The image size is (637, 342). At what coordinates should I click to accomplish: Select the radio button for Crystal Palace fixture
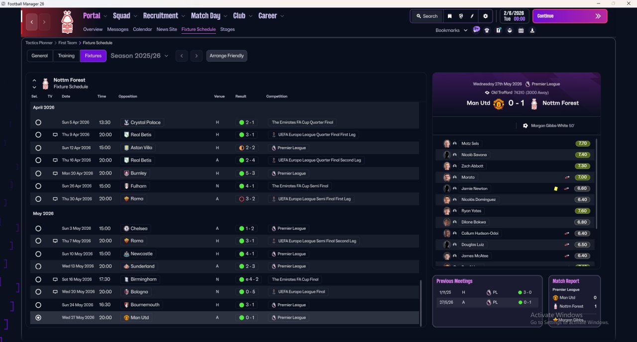[x=38, y=122]
